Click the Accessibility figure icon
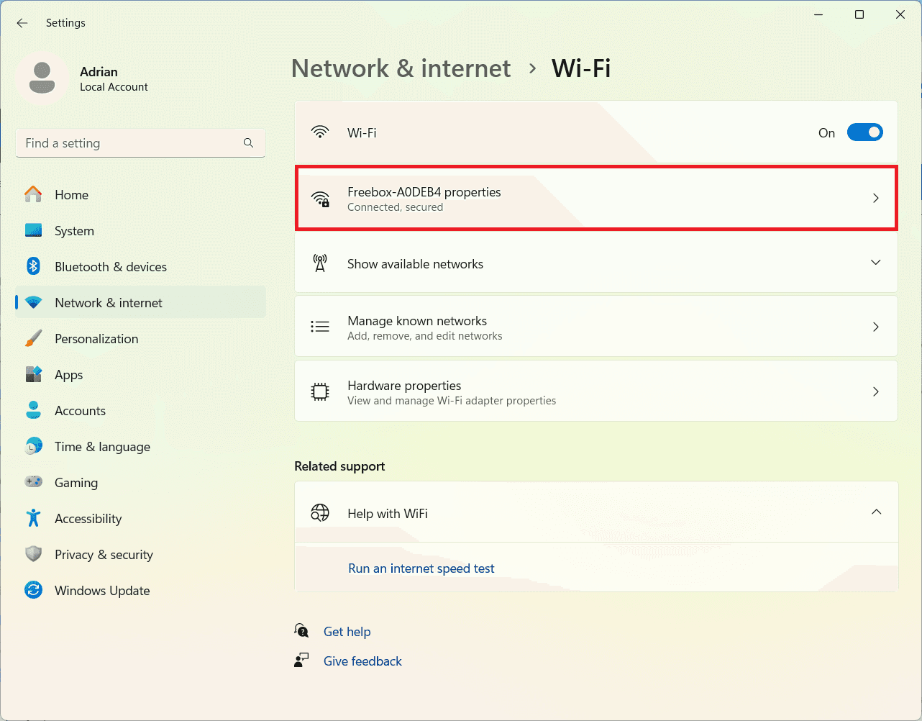The width and height of the screenshot is (922, 721). [33, 518]
